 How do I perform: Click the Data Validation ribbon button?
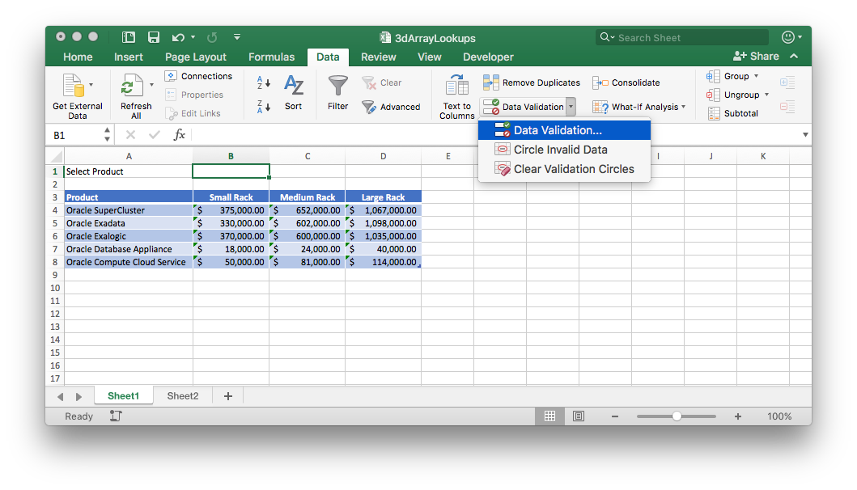click(524, 107)
